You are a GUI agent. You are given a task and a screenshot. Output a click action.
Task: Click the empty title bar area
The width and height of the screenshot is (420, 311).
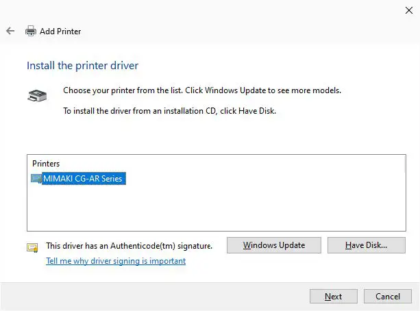tap(206, 10)
